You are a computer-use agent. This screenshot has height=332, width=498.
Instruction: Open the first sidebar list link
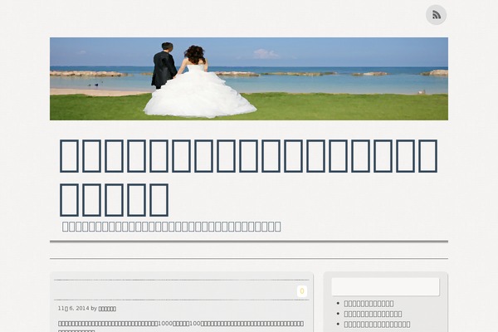[x=369, y=304]
